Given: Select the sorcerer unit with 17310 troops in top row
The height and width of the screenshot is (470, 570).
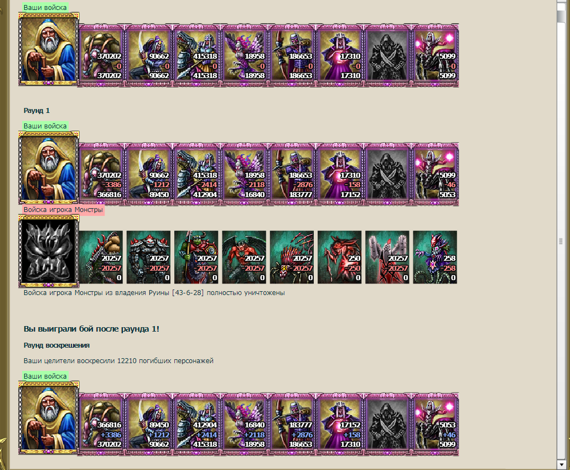Looking at the screenshot, I should [340, 55].
